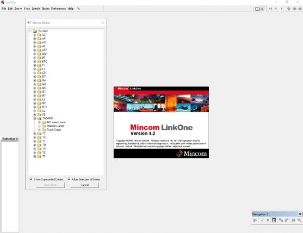Expand the Truck-Crane node
The width and height of the screenshot is (303, 233).
click(39, 130)
